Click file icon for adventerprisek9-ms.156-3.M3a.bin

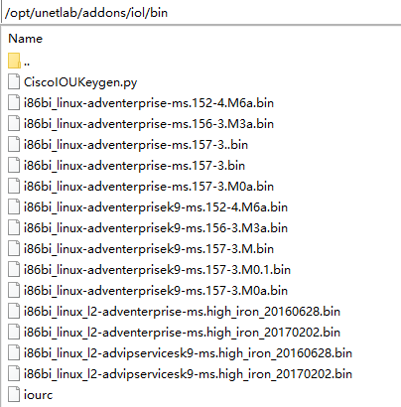14,227
